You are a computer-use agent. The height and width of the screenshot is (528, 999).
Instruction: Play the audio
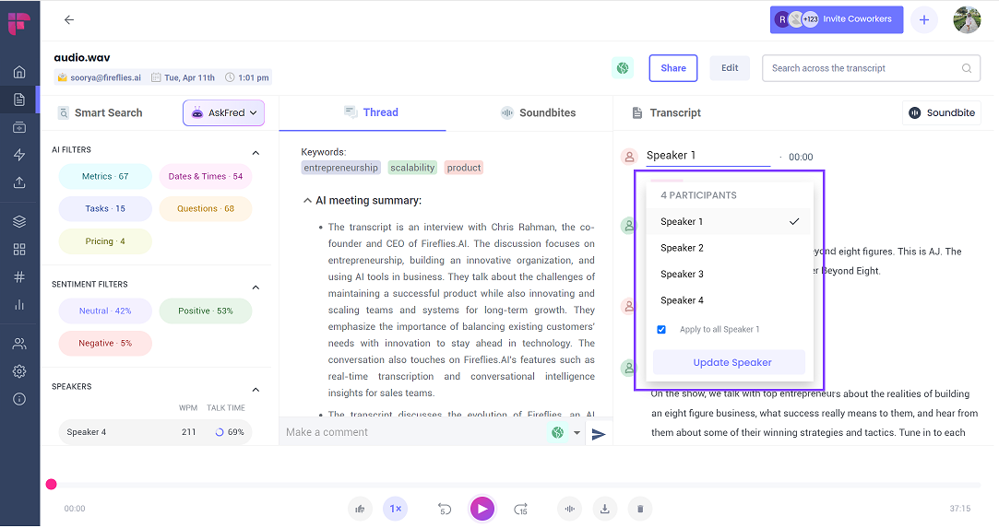[482, 509]
